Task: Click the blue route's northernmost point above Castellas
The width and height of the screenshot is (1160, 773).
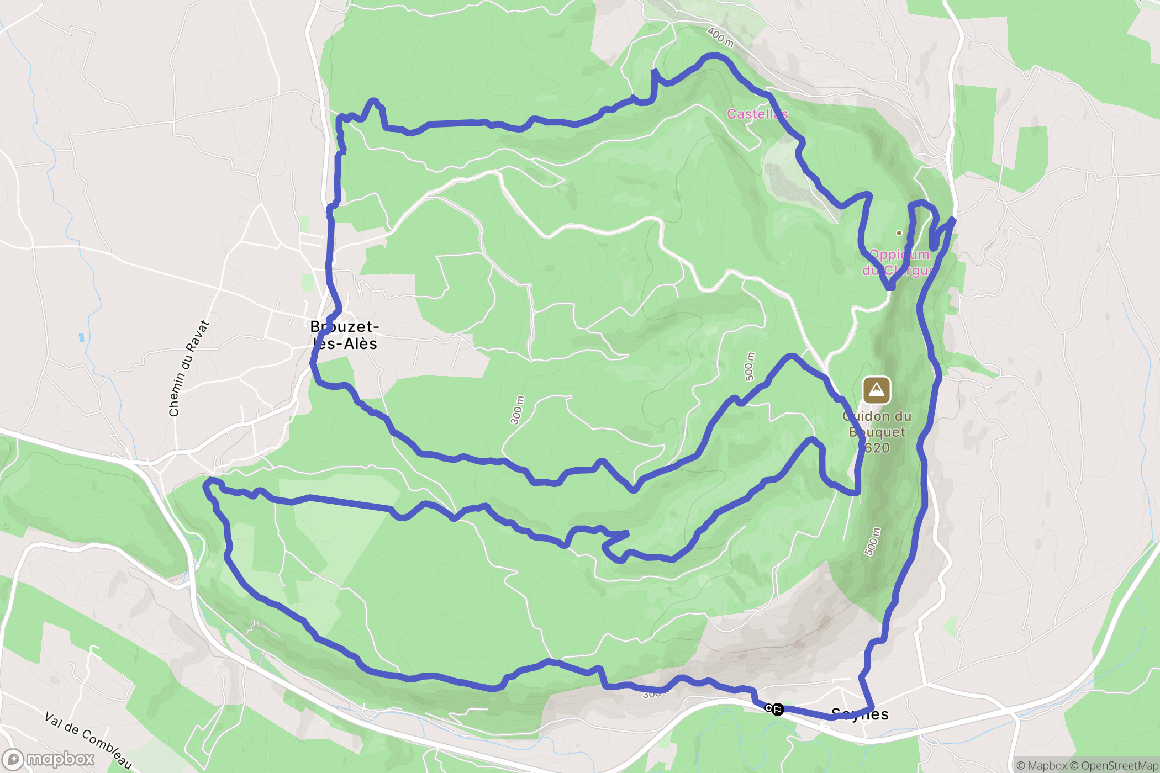Action: (x=715, y=55)
